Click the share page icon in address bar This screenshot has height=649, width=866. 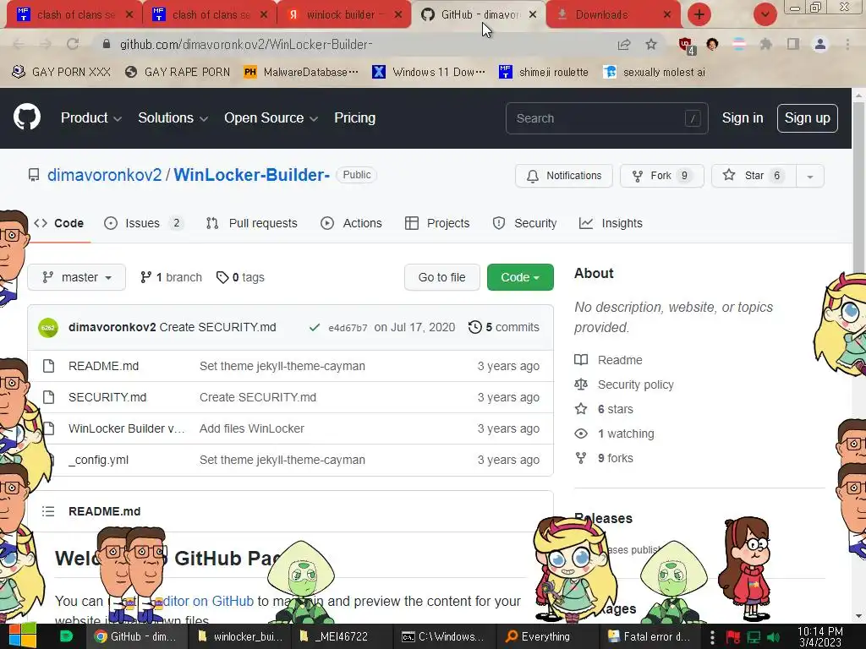(624, 44)
